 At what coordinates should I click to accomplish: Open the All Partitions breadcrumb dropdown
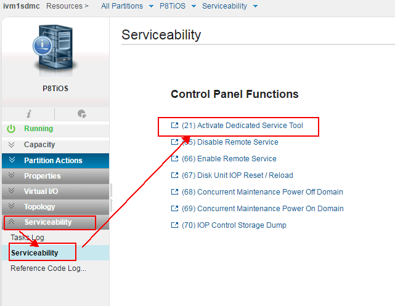pyautogui.click(x=150, y=6)
